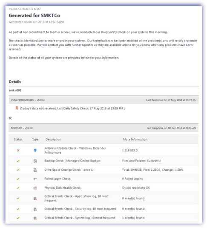Click 'Critical Events Check - Security log' description

point(80,209)
